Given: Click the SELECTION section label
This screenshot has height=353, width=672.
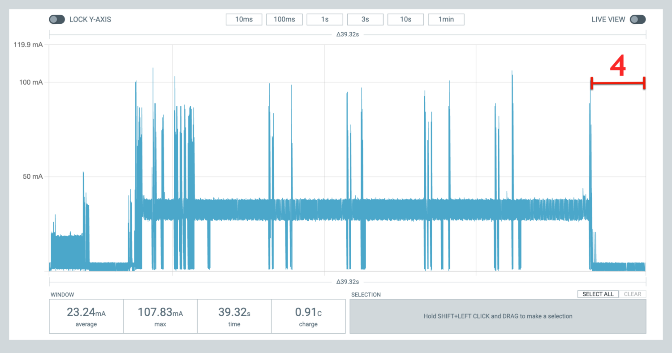Looking at the screenshot, I should tap(366, 294).
